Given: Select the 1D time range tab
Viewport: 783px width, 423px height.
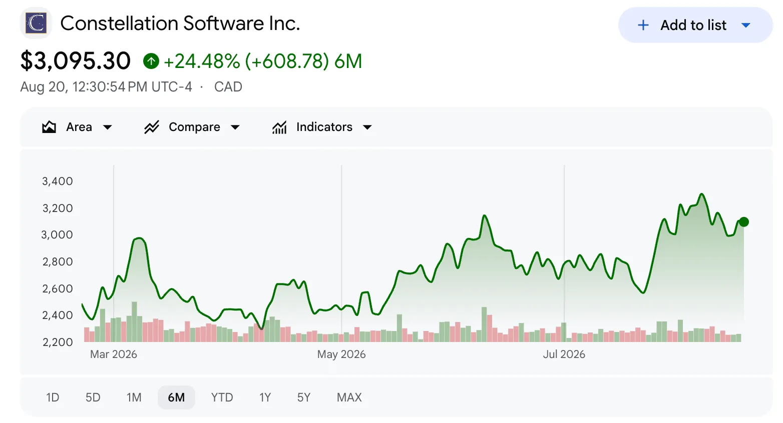Looking at the screenshot, I should click(53, 397).
